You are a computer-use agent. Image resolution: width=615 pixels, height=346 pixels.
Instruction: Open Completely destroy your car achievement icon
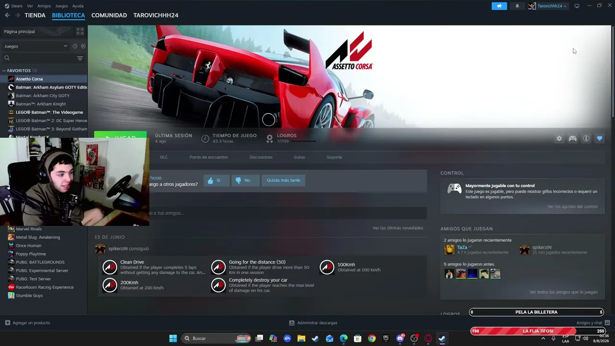coord(218,285)
